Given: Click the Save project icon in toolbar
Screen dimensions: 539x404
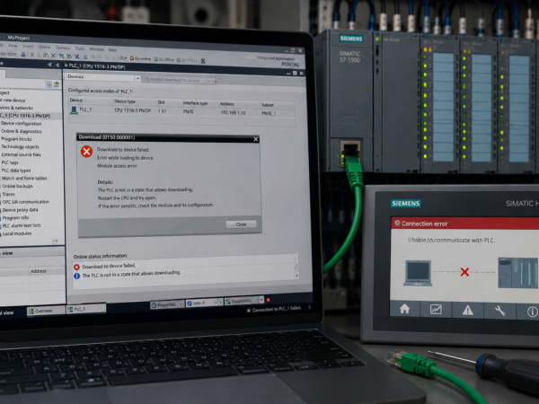Looking at the screenshot, I should tap(23, 54).
